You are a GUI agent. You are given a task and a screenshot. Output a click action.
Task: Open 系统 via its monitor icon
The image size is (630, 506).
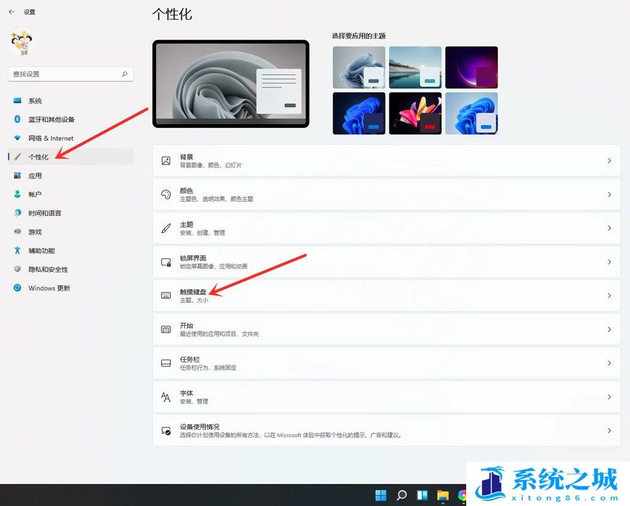[x=17, y=100]
